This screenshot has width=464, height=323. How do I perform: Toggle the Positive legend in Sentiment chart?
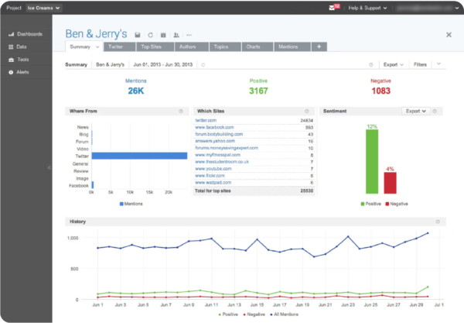click(370, 204)
